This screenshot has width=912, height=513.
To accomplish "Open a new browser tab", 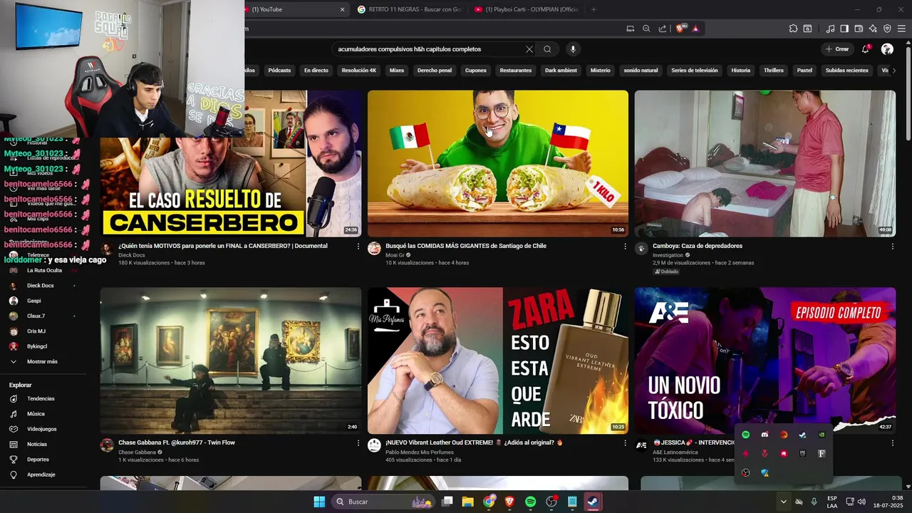I will point(594,9).
